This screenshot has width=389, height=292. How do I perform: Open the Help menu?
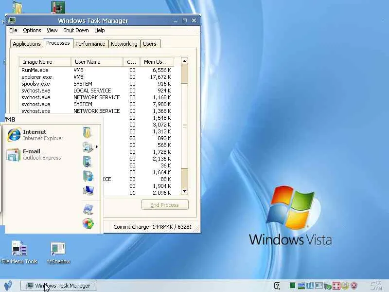click(100, 30)
